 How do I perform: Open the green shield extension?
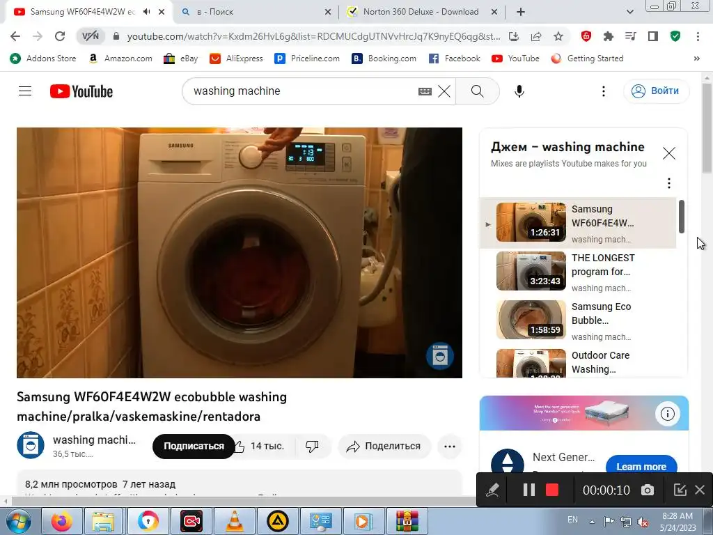[675, 36]
